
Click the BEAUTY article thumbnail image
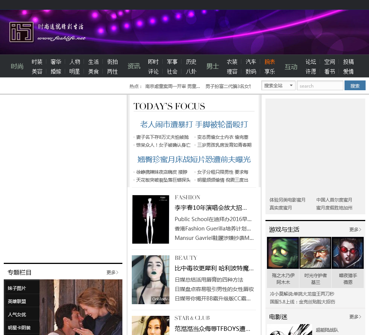point(151,280)
